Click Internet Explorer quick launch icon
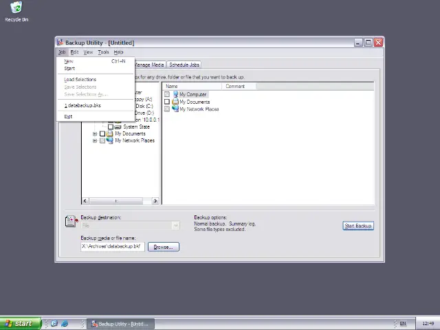This screenshot has height=330, width=440. [65, 324]
